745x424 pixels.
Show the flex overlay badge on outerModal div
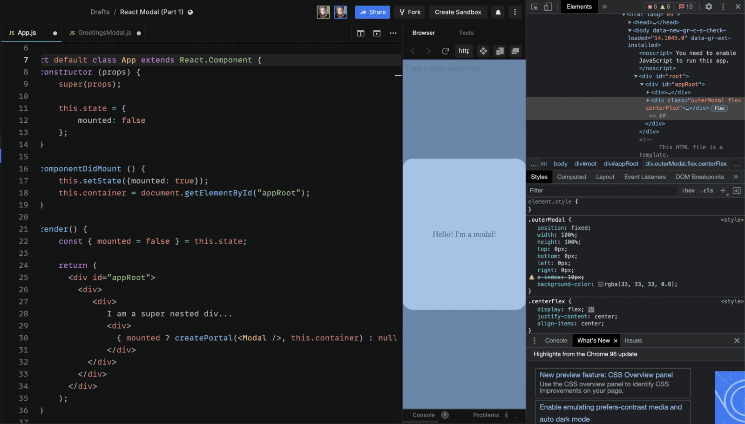[x=719, y=108]
